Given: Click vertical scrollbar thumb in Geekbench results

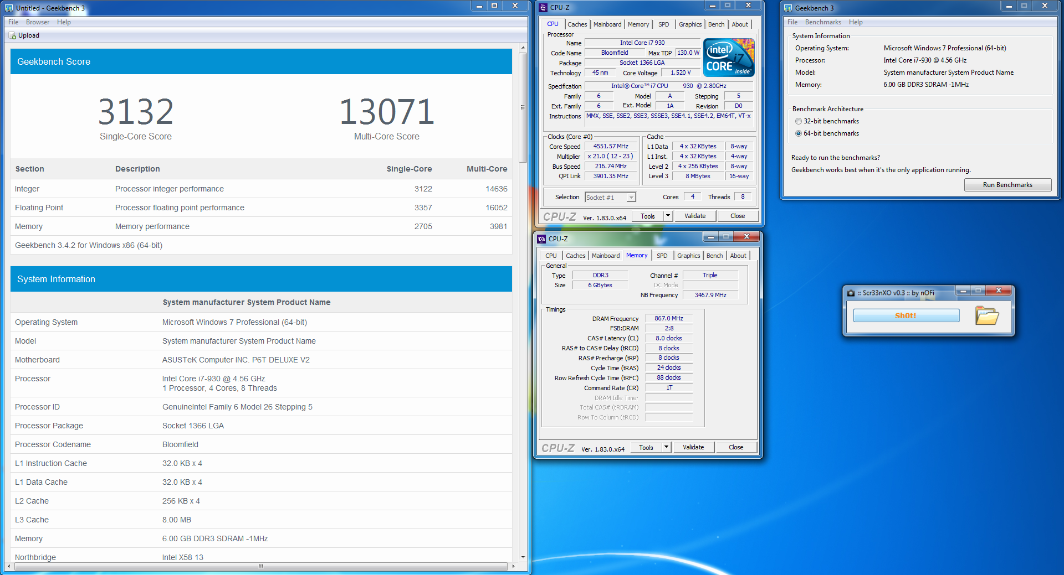Looking at the screenshot, I should (523, 107).
